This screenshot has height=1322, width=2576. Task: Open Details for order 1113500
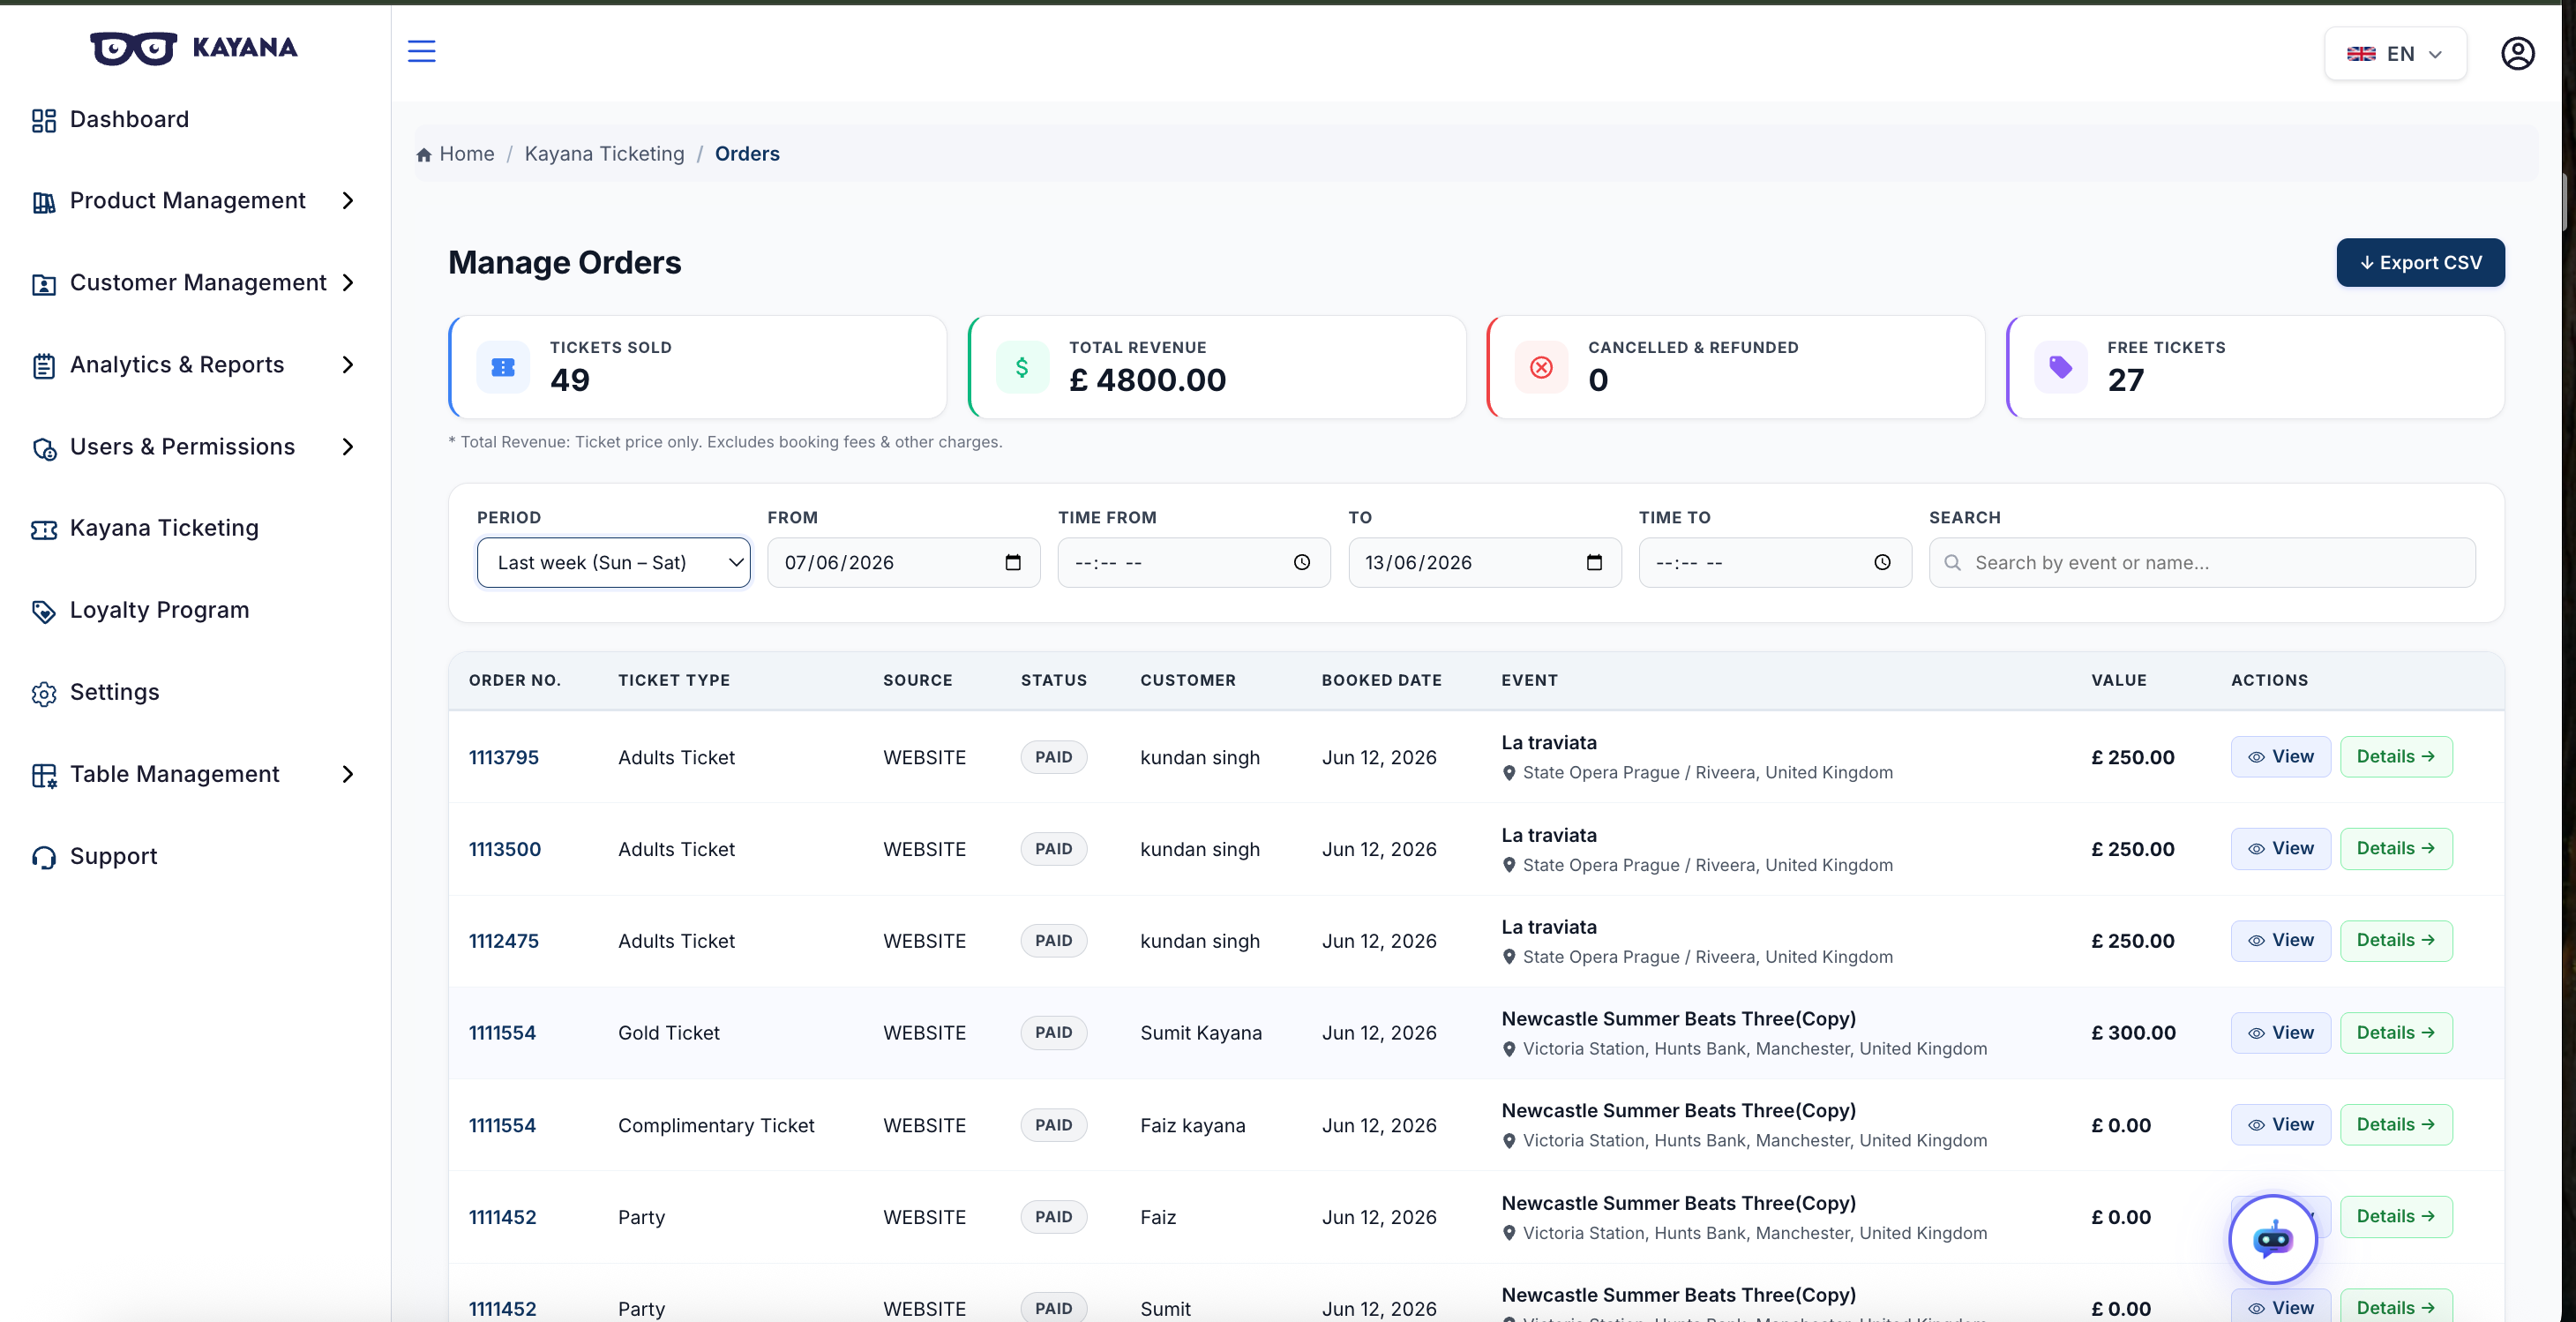(2395, 848)
